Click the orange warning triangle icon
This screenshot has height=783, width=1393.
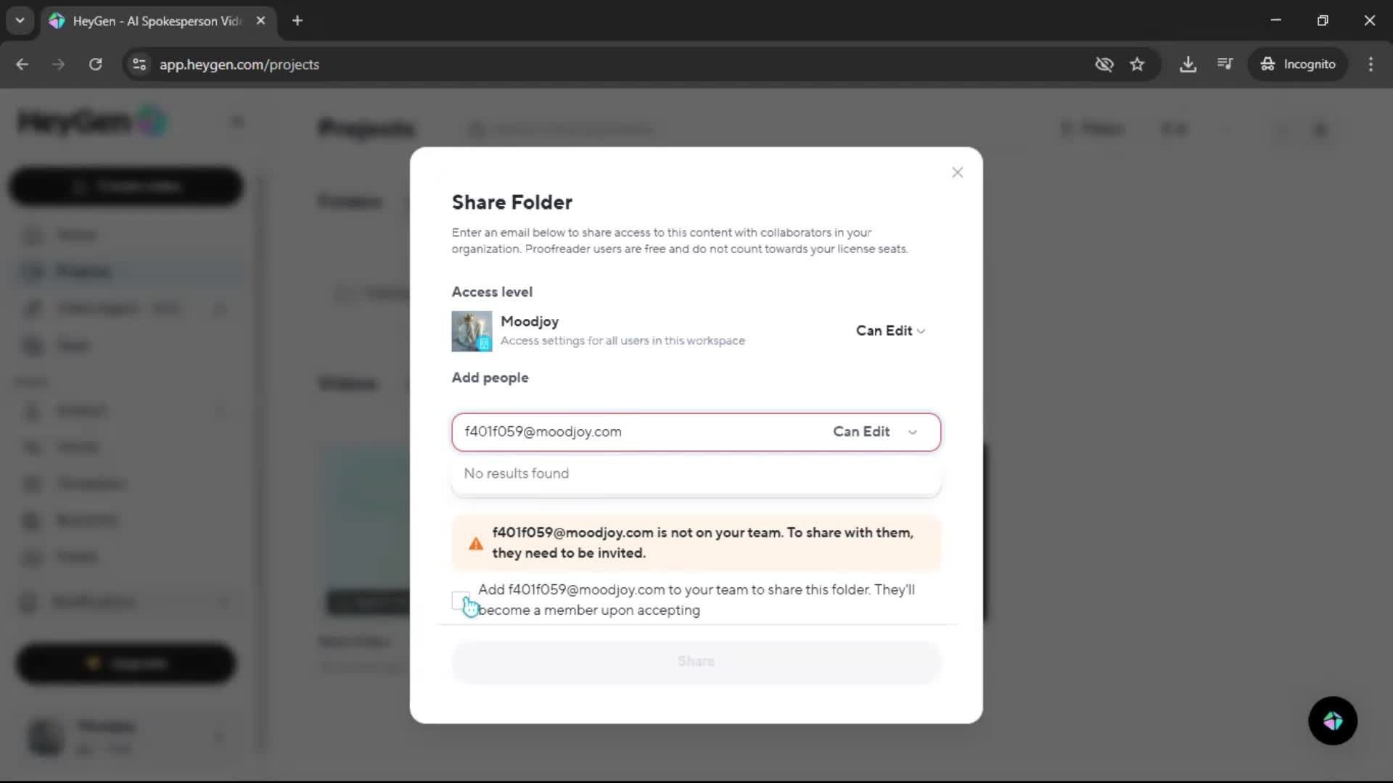(x=476, y=544)
